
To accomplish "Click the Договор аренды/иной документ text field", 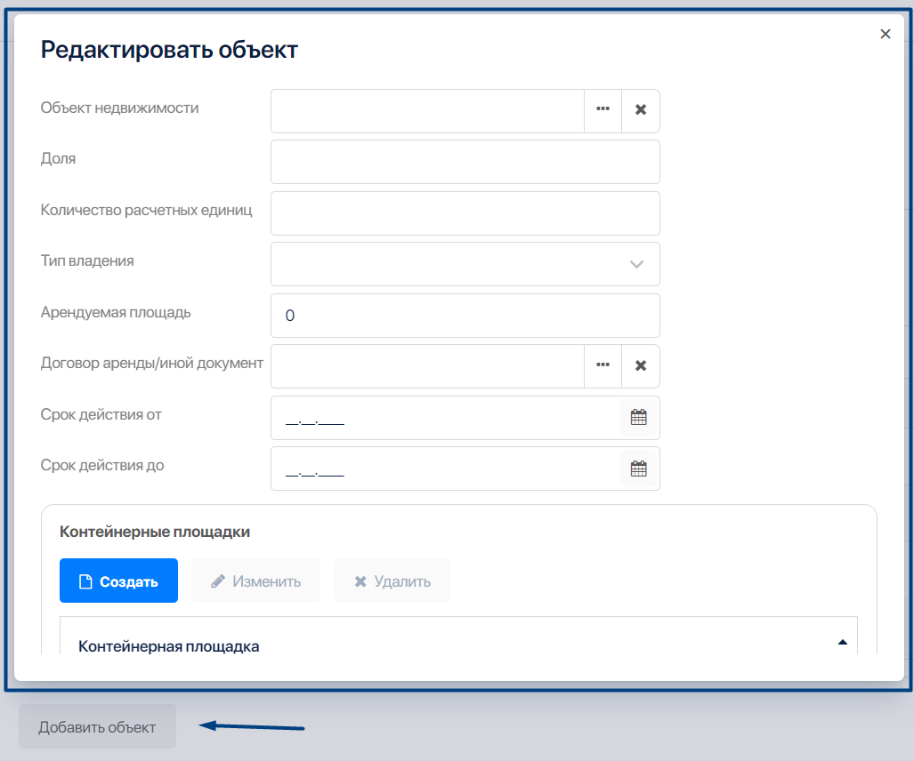I will click(x=427, y=366).
